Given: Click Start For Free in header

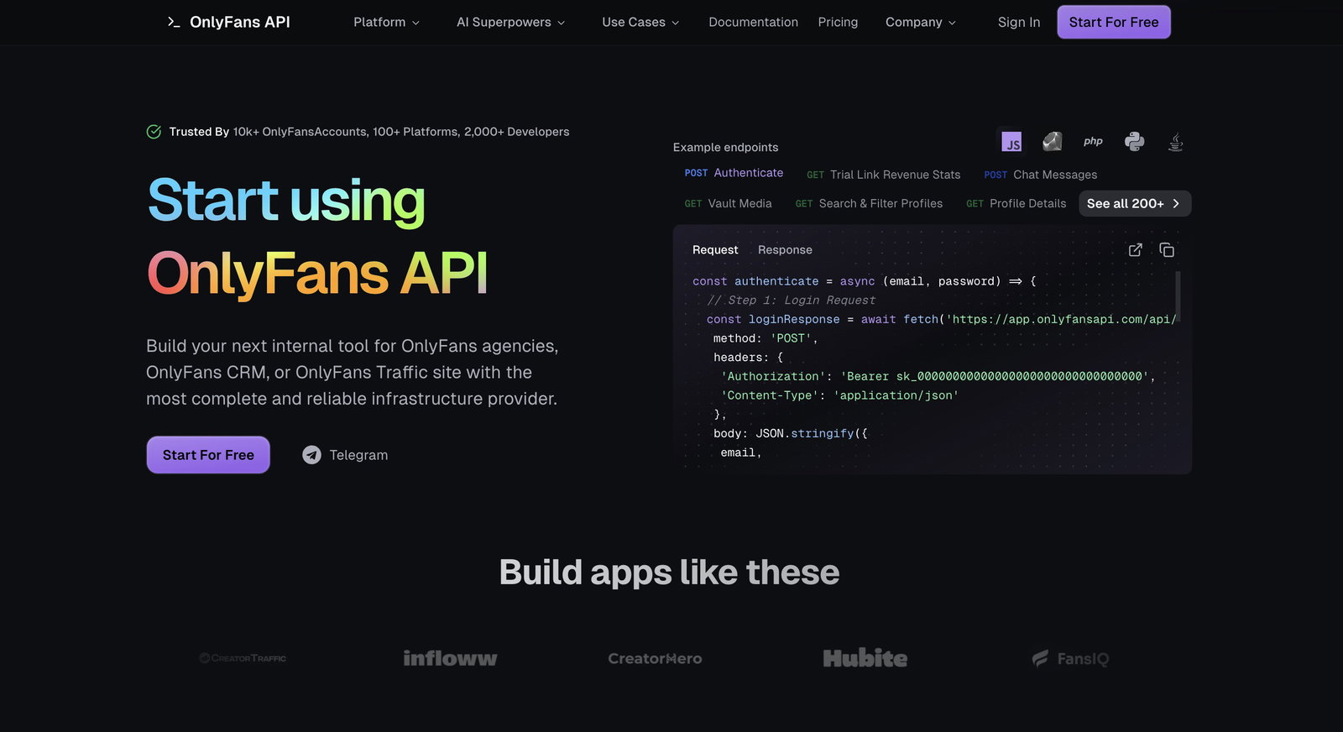Looking at the screenshot, I should (x=1113, y=22).
